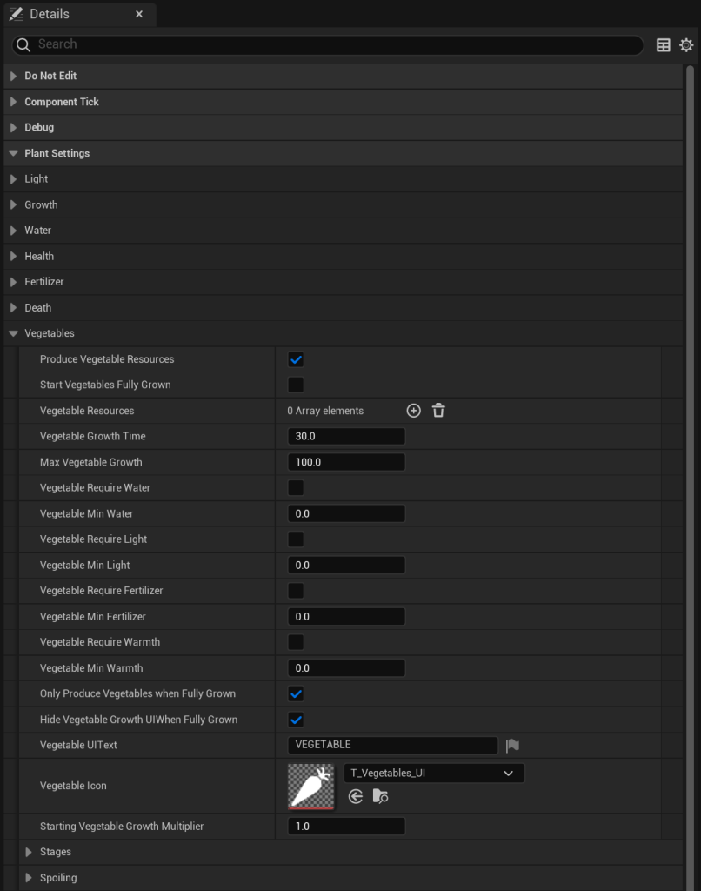Enable Start Vegetables Fully Grown
Image resolution: width=701 pixels, height=891 pixels.
point(296,385)
